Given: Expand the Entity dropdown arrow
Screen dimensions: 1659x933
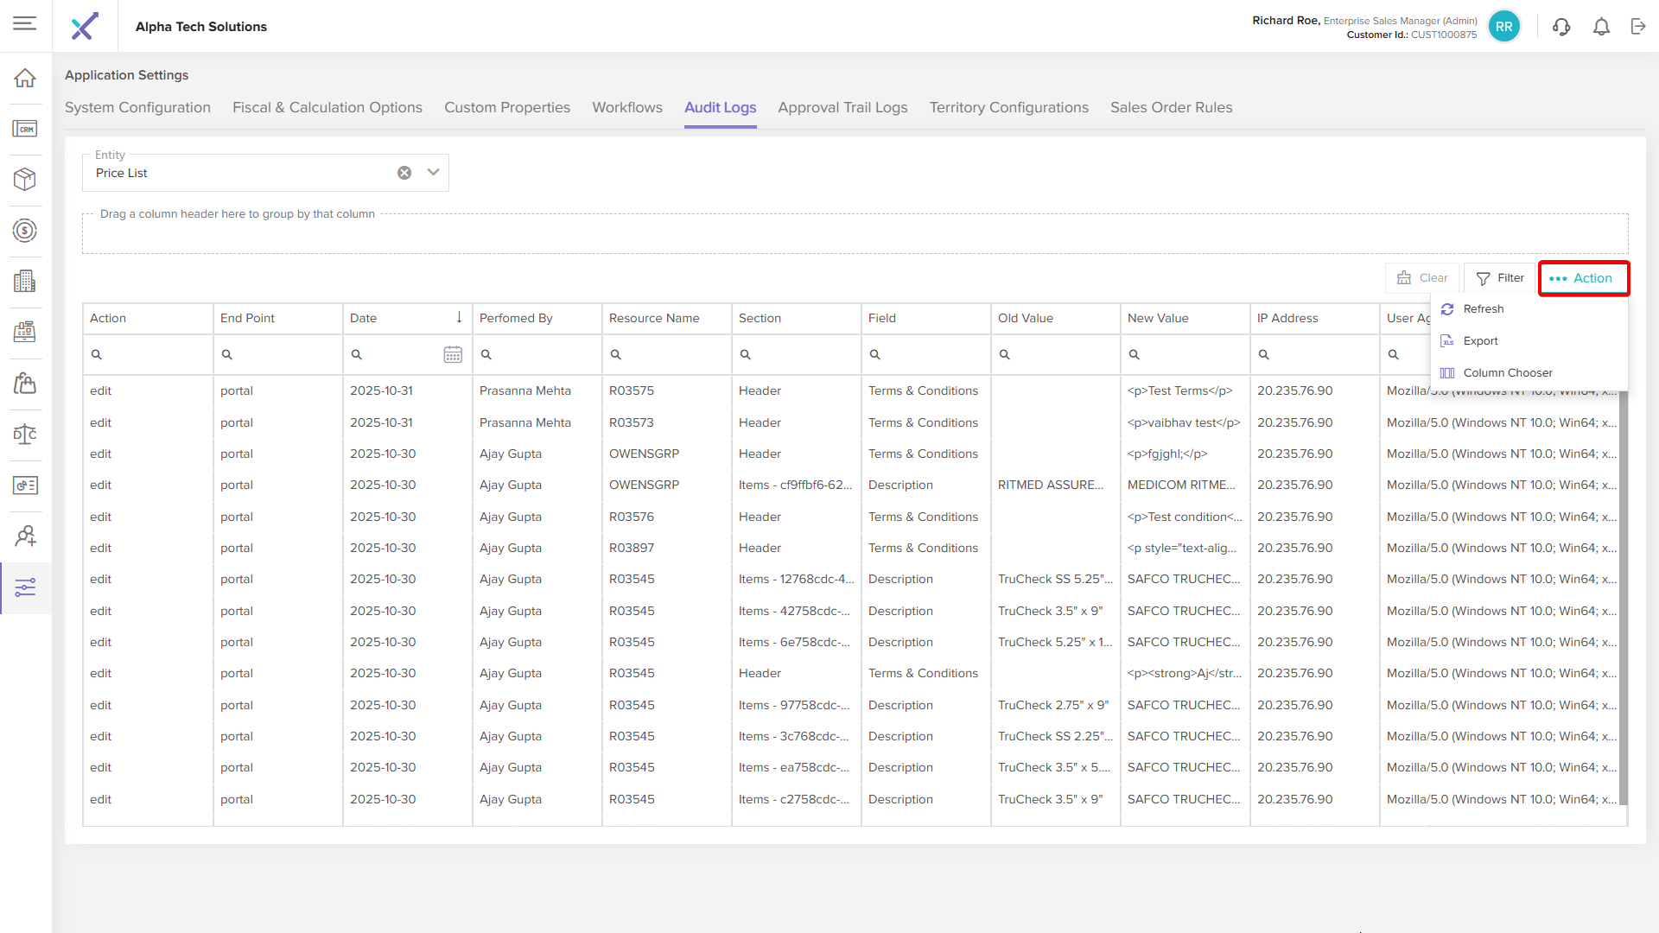Looking at the screenshot, I should coord(434,173).
